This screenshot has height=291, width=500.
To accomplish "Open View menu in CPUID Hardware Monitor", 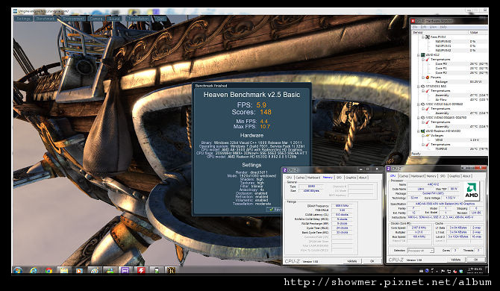I will click(x=433, y=27).
